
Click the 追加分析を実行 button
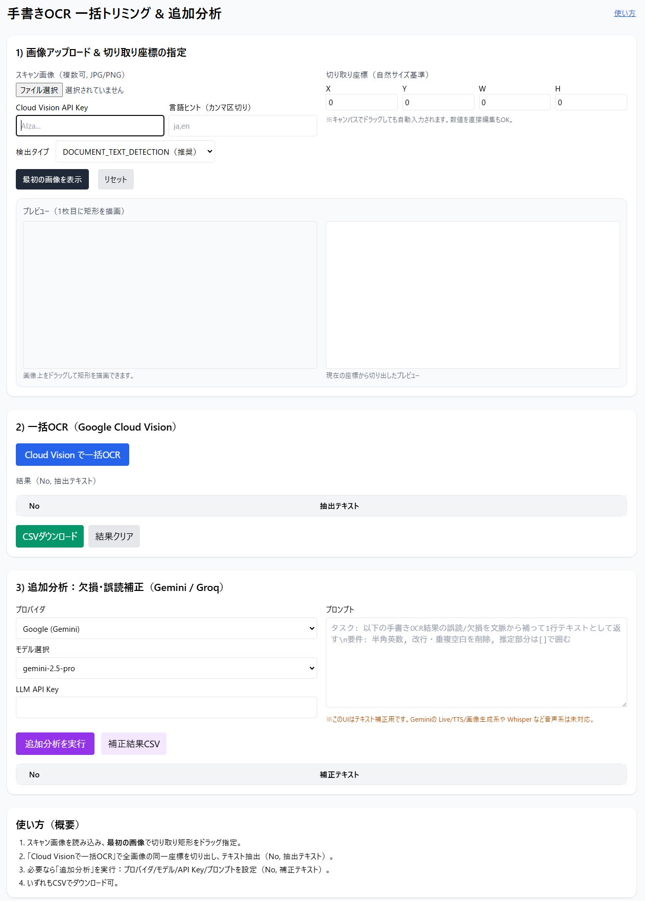click(55, 744)
